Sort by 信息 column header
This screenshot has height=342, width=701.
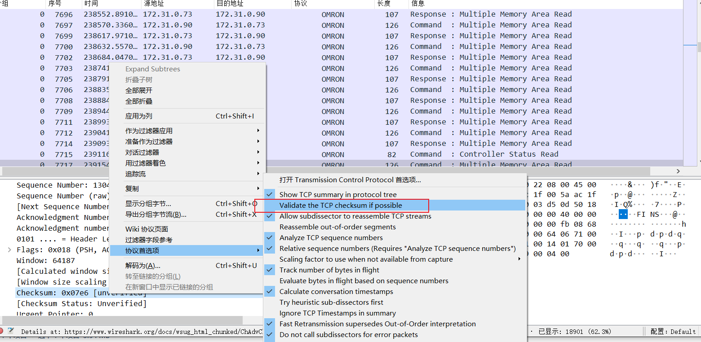(546, 4)
